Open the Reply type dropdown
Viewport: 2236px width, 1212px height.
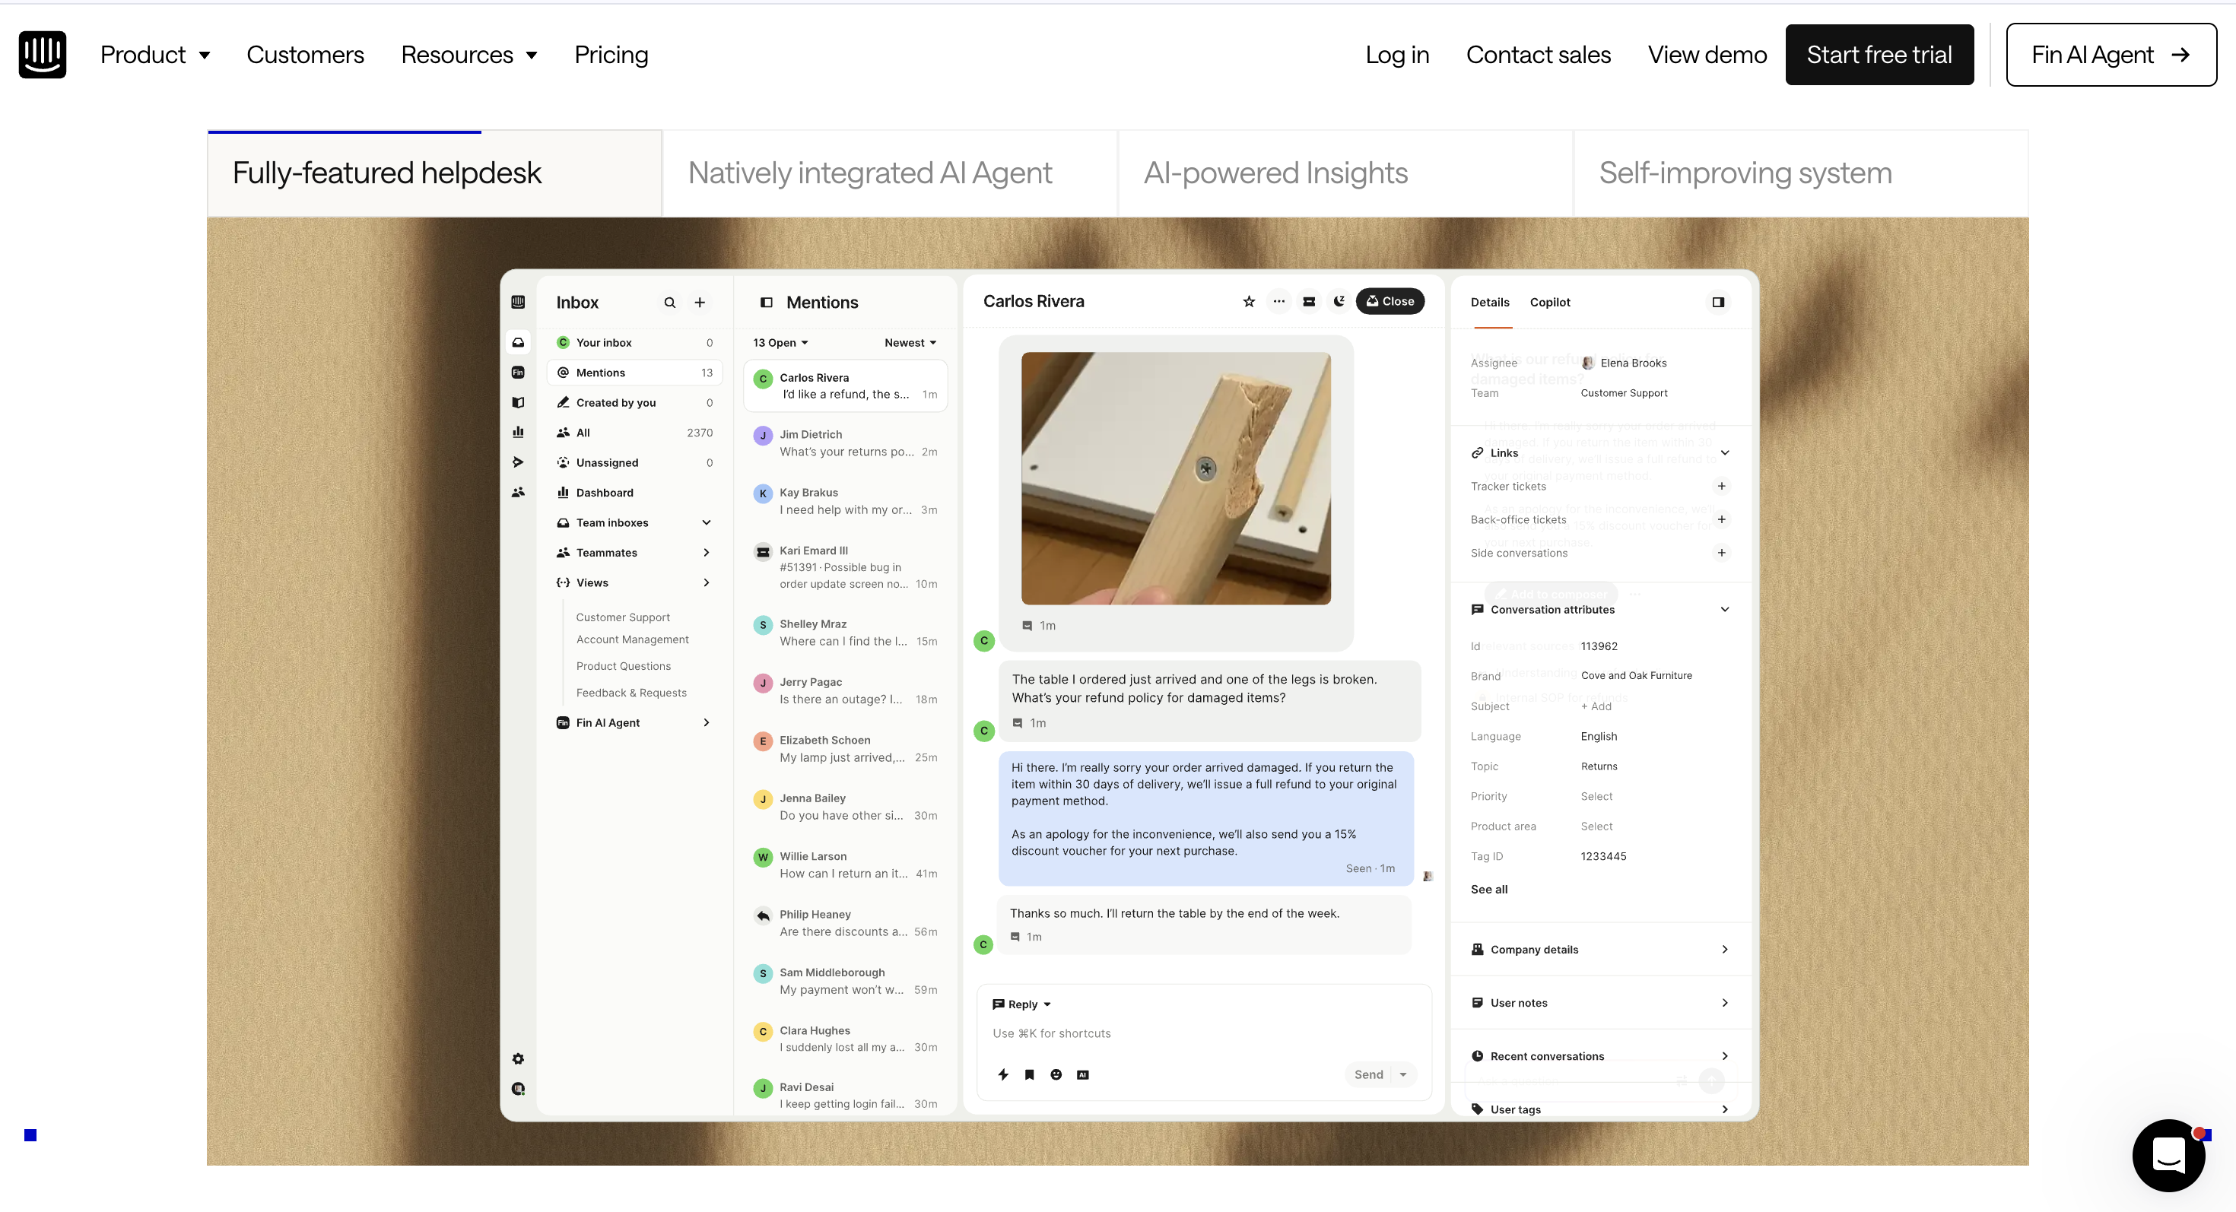(x=1021, y=1004)
